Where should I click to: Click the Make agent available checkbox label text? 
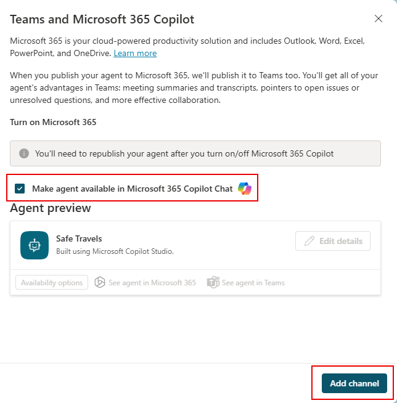tap(132, 189)
